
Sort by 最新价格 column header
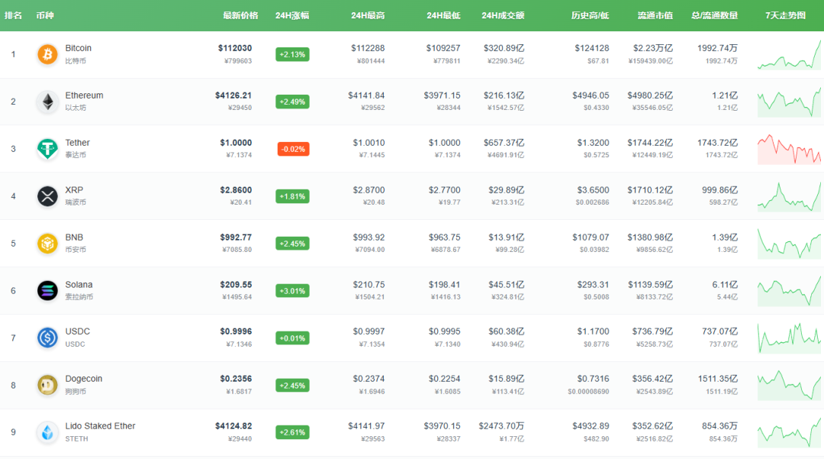pyautogui.click(x=240, y=15)
